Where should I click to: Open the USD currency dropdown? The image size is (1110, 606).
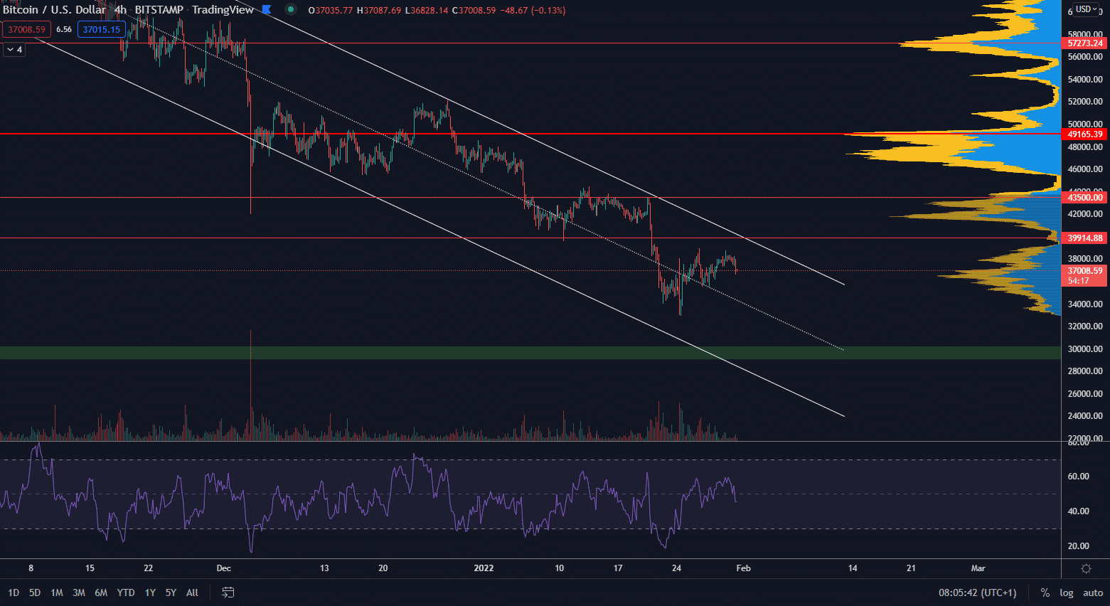pyautogui.click(x=1086, y=9)
